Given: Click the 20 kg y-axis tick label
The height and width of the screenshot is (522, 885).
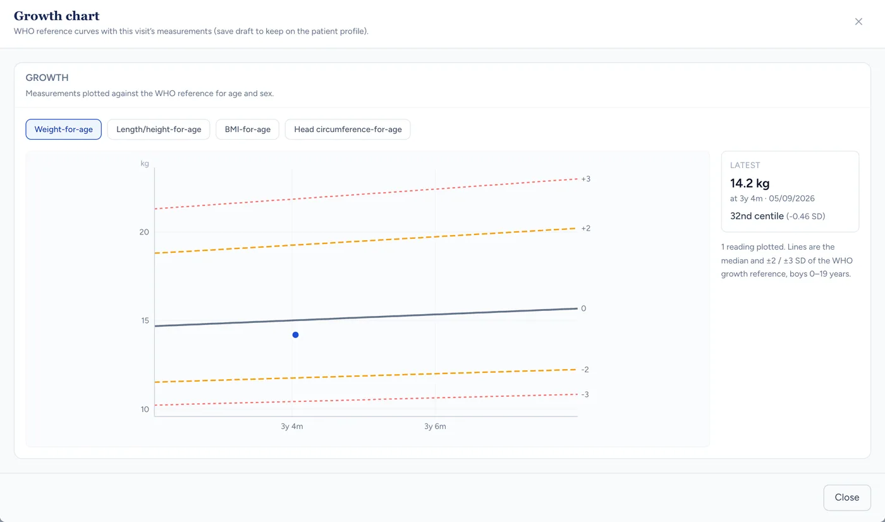Looking at the screenshot, I should click(x=144, y=232).
